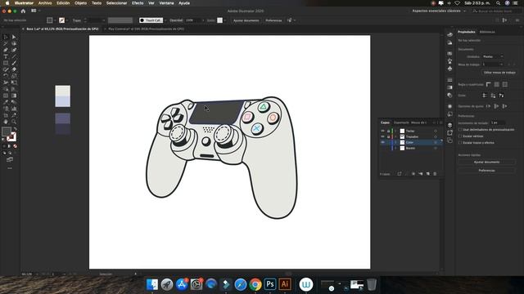Open Google Chrome from the Dock
524x294 pixels.
click(255, 284)
